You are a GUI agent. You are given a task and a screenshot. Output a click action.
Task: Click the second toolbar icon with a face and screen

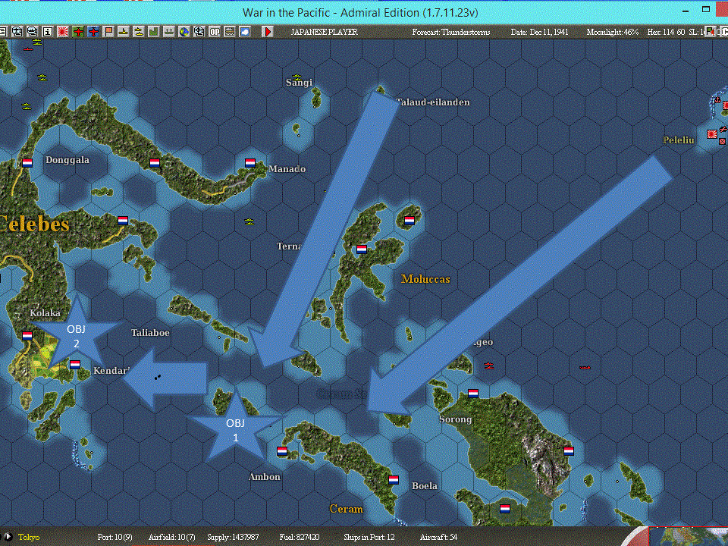point(17,32)
